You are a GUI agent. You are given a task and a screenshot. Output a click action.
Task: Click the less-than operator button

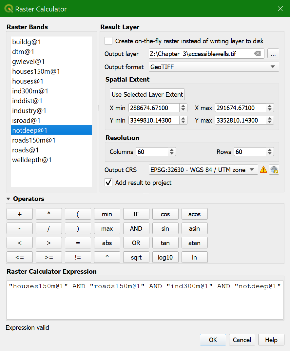point(20,243)
